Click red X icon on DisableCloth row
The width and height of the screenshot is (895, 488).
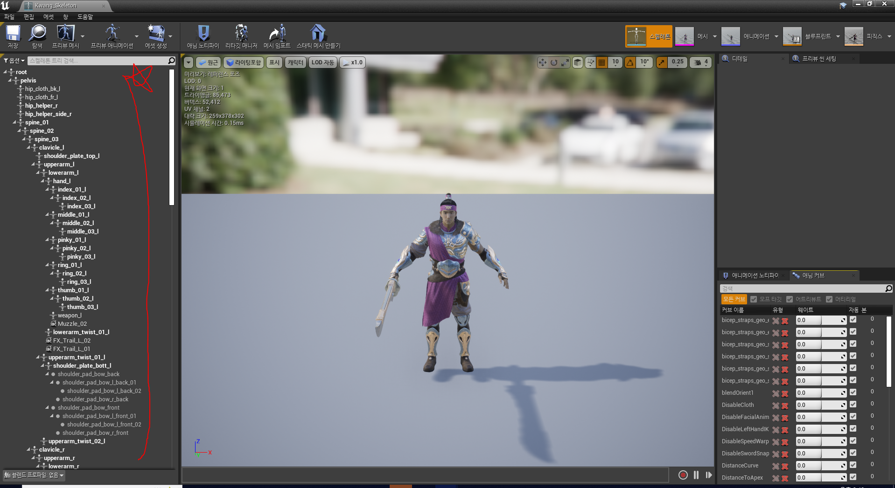(785, 406)
